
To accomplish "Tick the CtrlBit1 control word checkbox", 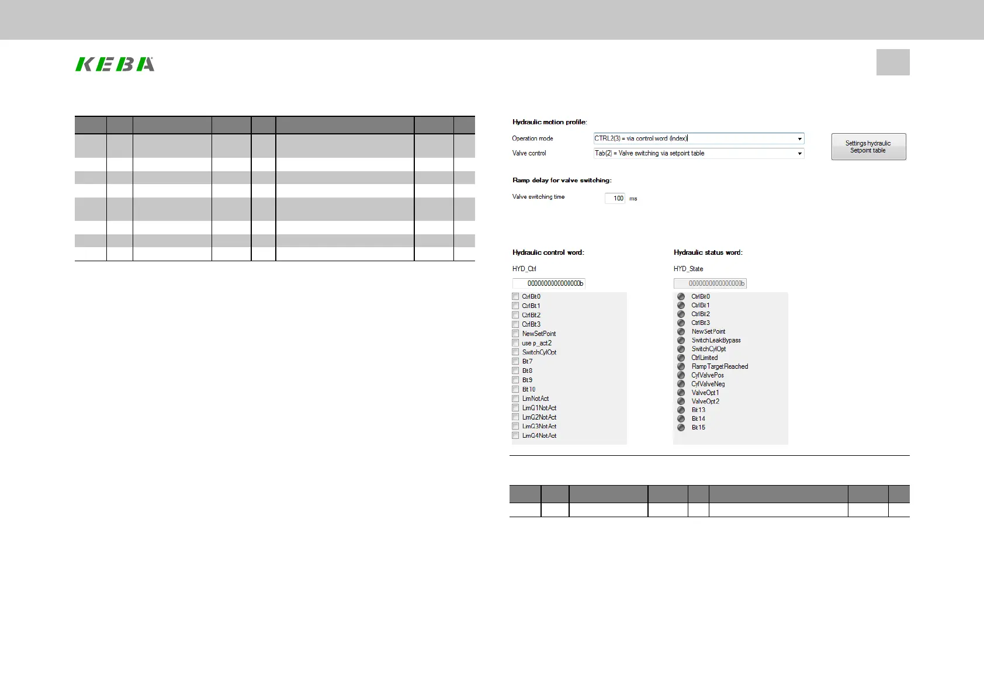I will (x=515, y=306).
